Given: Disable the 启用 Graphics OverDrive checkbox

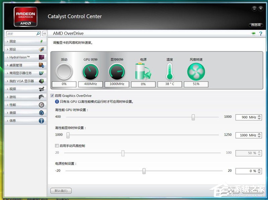Looking at the screenshot, I should [52, 96].
